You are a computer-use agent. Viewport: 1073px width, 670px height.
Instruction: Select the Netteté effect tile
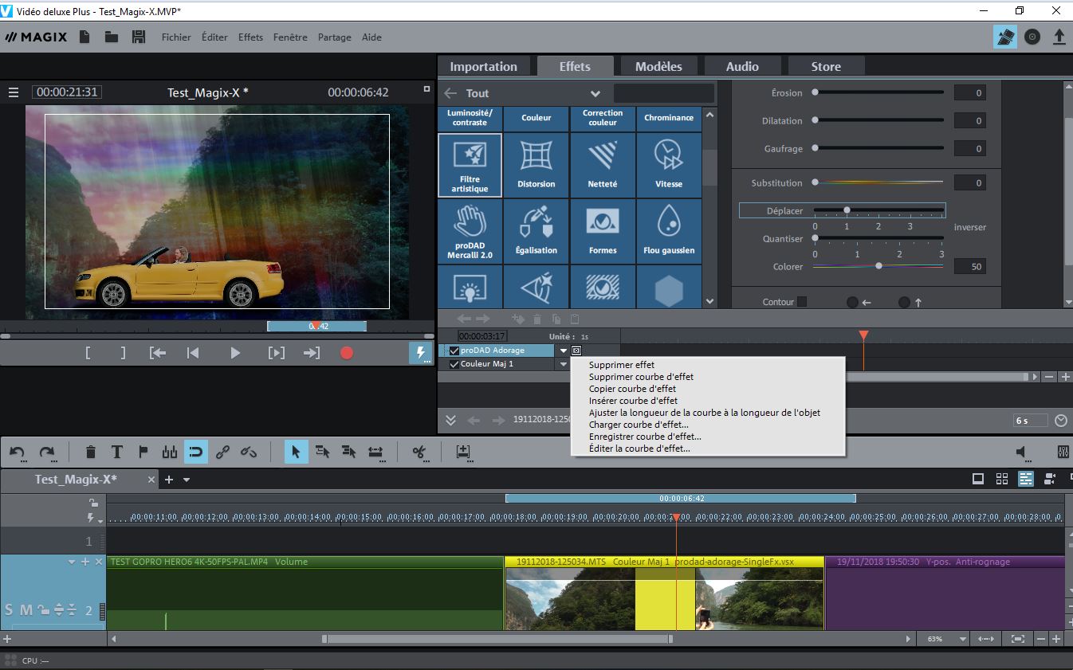(x=603, y=165)
